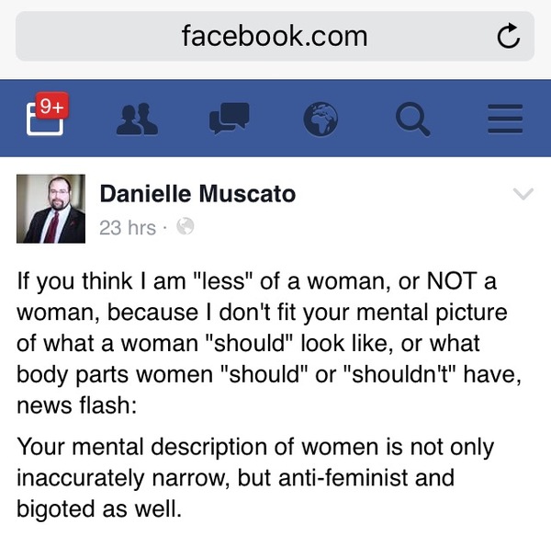Open the globe notifications icon
The height and width of the screenshot is (547, 551).
coord(320,119)
